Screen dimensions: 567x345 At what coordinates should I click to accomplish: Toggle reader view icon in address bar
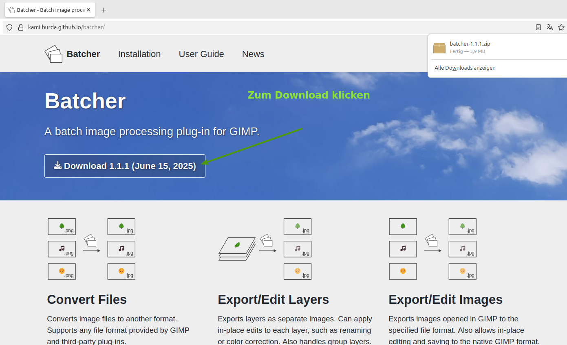click(x=538, y=27)
